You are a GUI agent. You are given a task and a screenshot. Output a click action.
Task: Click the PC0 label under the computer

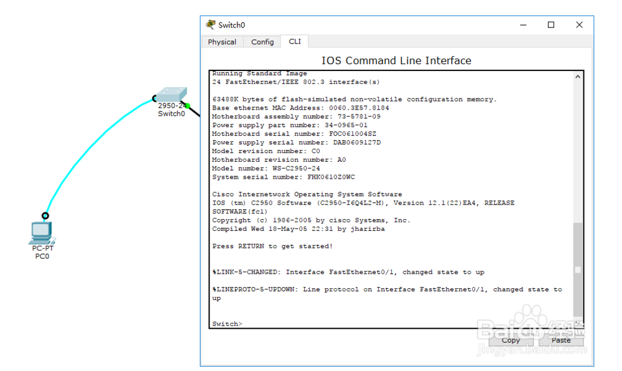[x=42, y=256]
